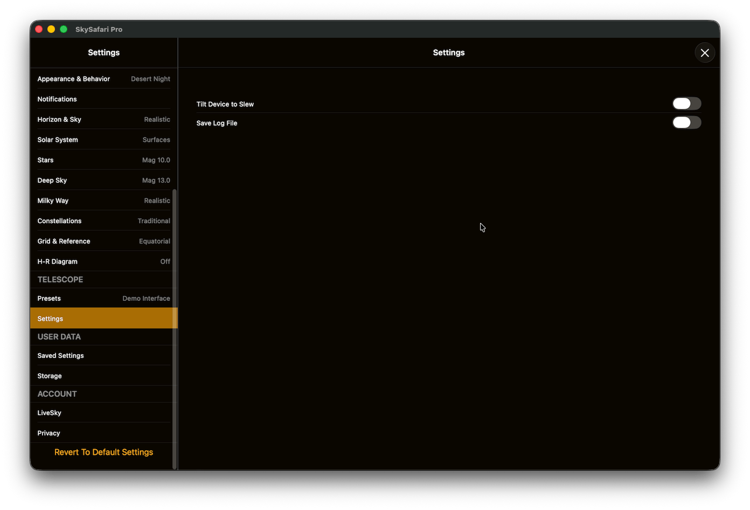
Task: Select LiveSky account row
Action: coord(103,413)
